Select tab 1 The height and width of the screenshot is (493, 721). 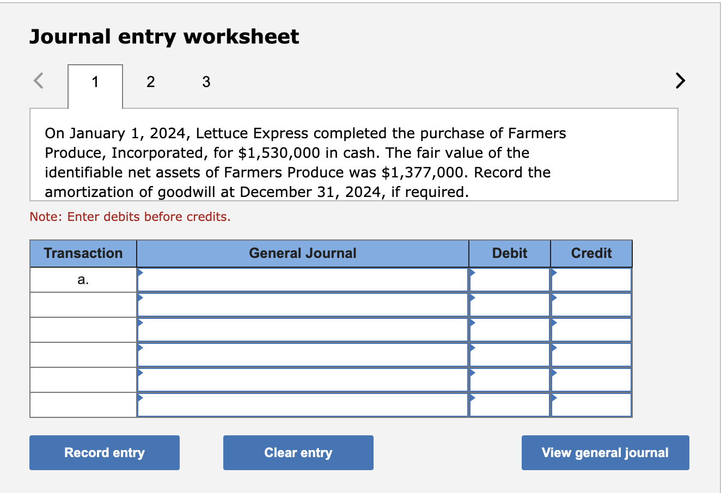[95, 82]
